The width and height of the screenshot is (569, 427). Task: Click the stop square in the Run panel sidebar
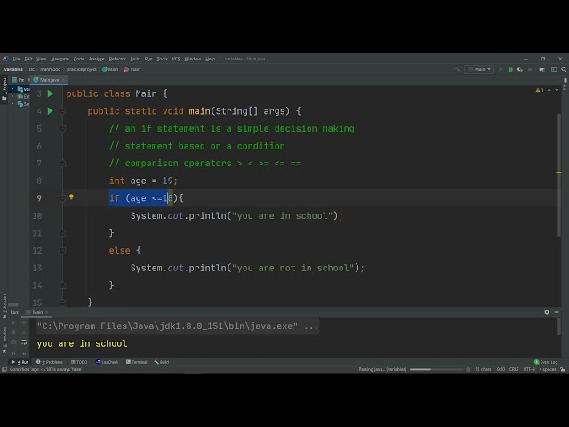pyautogui.click(x=13, y=332)
